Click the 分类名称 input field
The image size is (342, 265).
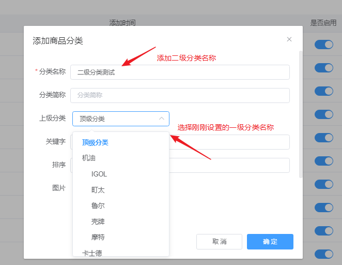pyautogui.click(x=180, y=72)
